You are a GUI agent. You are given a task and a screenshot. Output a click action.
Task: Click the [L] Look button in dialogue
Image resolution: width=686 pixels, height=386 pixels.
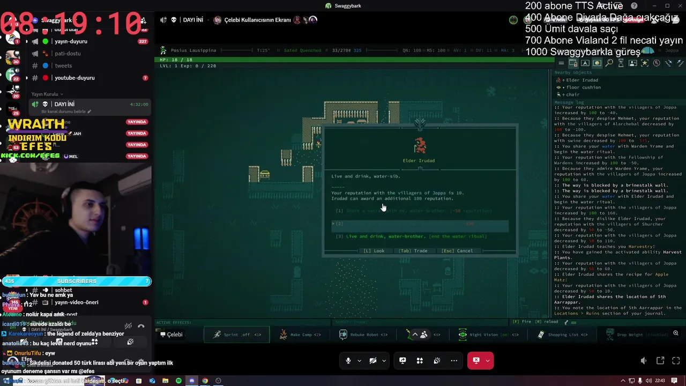[374, 251]
